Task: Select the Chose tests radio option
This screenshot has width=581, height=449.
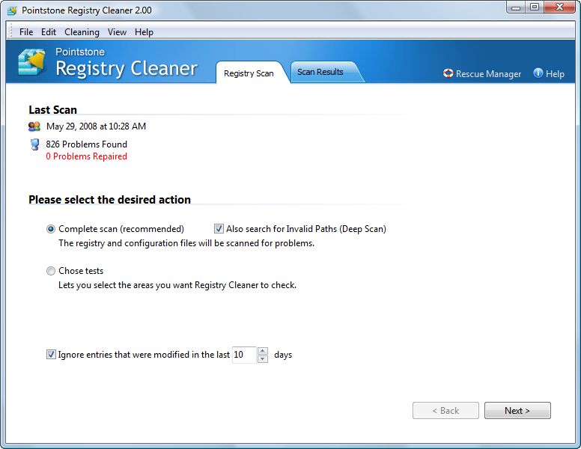Action: 51,271
